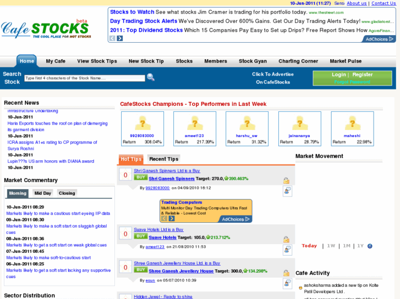
Task: Click lock icon on Shri Ganesh Spinners tip
Action: coord(286,180)
